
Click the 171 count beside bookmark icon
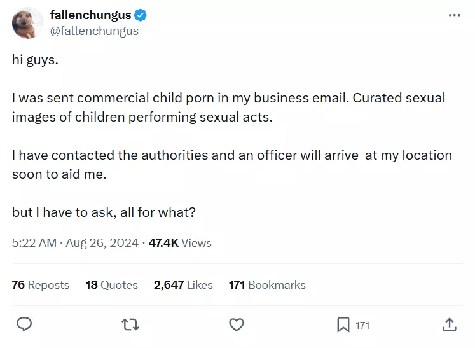point(362,326)
